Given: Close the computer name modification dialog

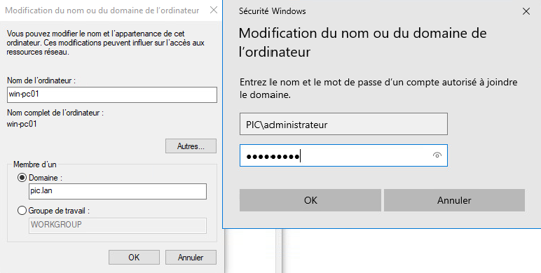Looking at the screenshot, I should tap(214, 10).
